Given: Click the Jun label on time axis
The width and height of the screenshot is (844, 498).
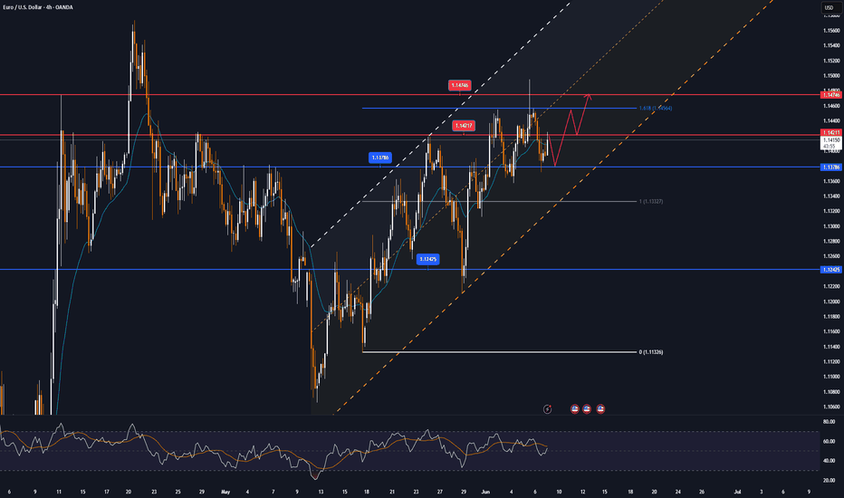Looking at the screenshot, I should (485, 492).
